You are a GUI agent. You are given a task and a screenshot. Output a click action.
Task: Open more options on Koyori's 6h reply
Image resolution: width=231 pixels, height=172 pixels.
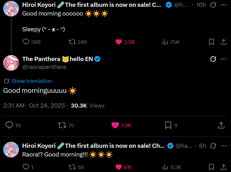click(224, 146)
